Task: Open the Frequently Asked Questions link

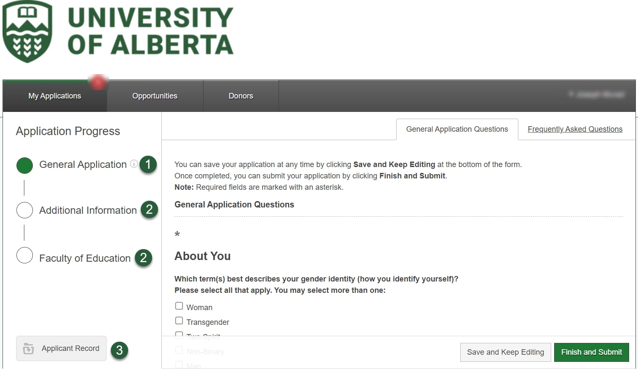Action: (x=575, y=129)
